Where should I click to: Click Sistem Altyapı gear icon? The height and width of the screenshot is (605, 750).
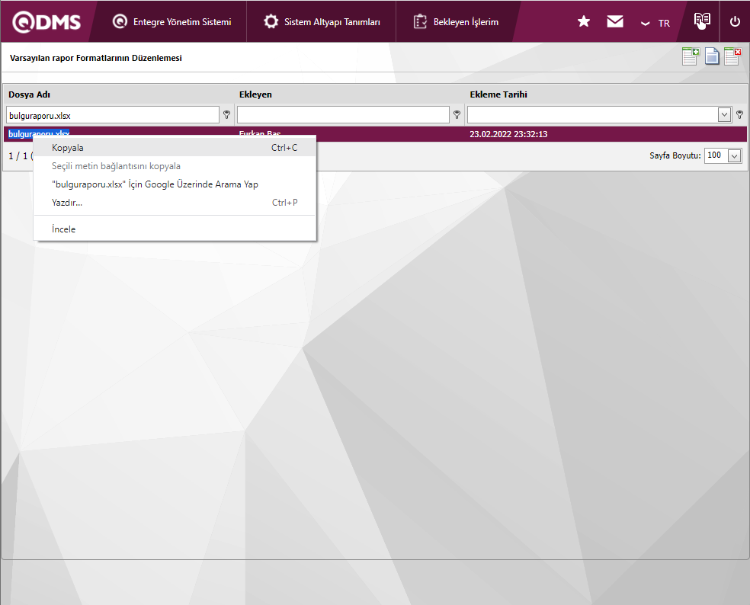click(271, 21)
